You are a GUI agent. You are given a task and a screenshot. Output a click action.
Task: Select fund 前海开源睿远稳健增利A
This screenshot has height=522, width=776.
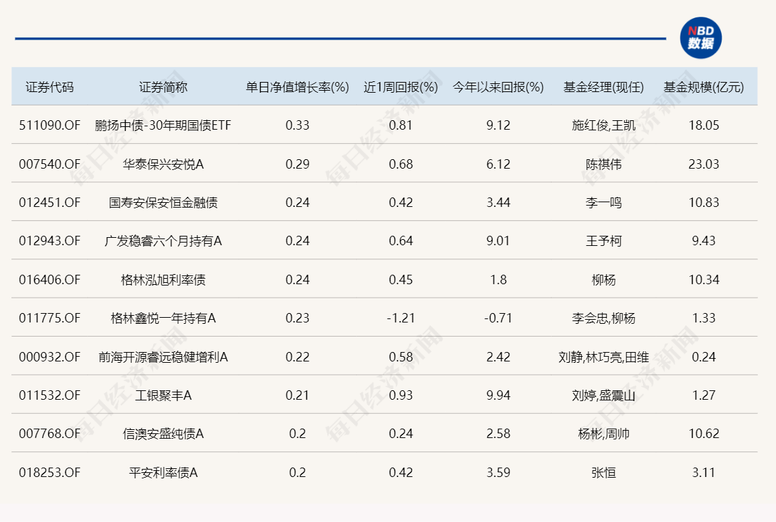pos(163,357)
